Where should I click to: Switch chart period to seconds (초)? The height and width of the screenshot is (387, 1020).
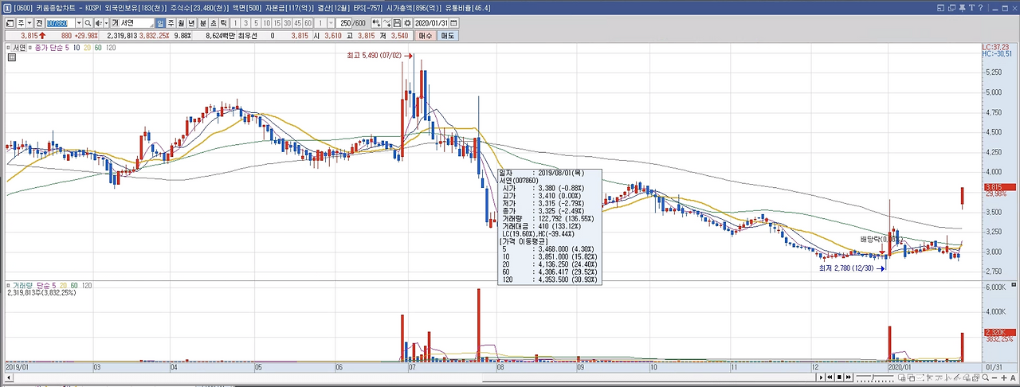pyautogui.click(x=213, y=23)
